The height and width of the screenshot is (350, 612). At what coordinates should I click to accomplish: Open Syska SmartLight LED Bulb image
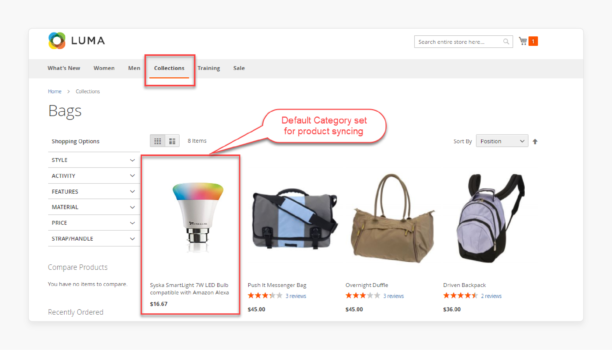click(x=198, y=218)
